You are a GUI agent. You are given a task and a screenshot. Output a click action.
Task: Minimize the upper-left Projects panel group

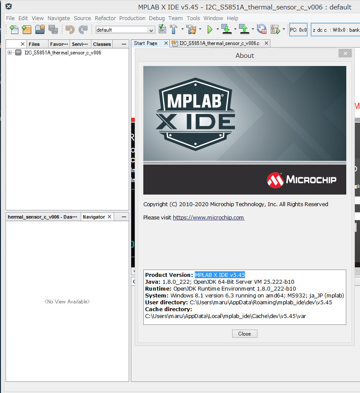pyautogui.click(x=124, y=44)
